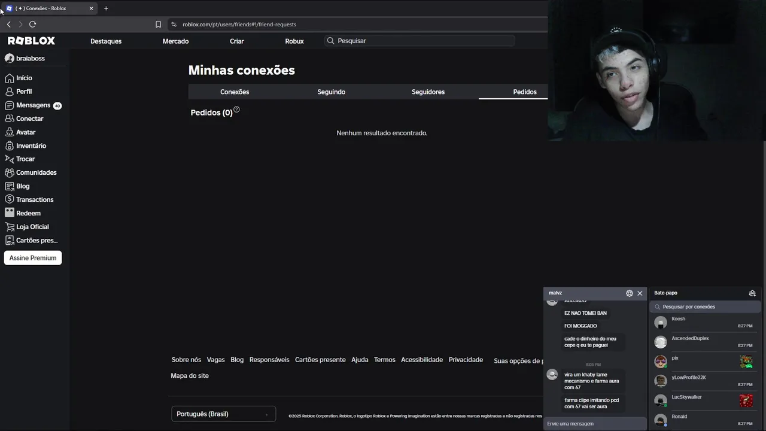The image size is (766, 431).
Task: Open the Inventário lock icon in sidebar
Action: [x=9, y=145]
